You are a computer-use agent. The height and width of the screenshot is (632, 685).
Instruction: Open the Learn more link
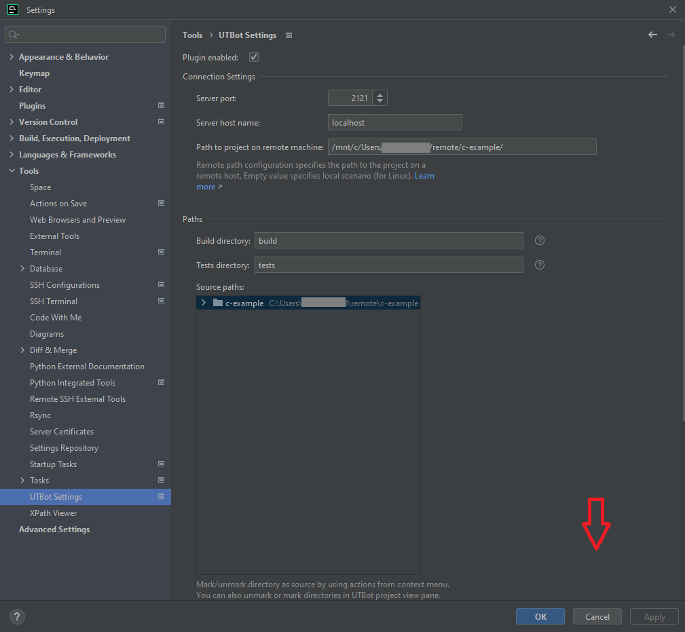point(424,176)
